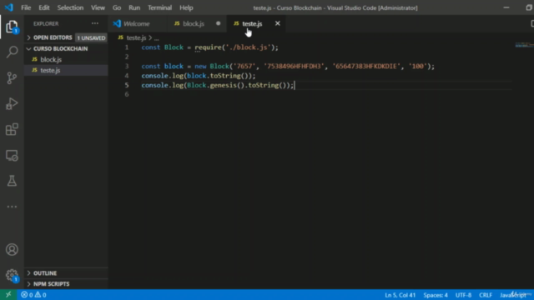Viewport: 534px width, 300px height.
Task: Expand the Outline section
Action: tap(45, 273)
